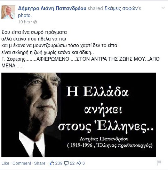This screenshot has width=168, height=170.
Task: Click the globe public privacy icon
Action: coord(35,22)
